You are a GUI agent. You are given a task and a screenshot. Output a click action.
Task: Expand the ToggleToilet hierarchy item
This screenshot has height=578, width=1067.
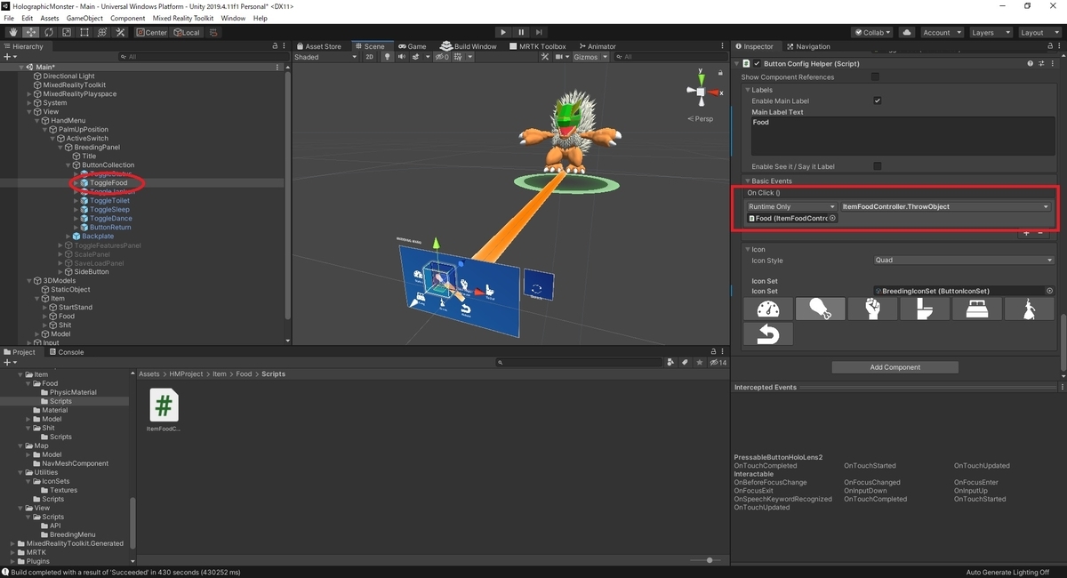pos(77,201)
